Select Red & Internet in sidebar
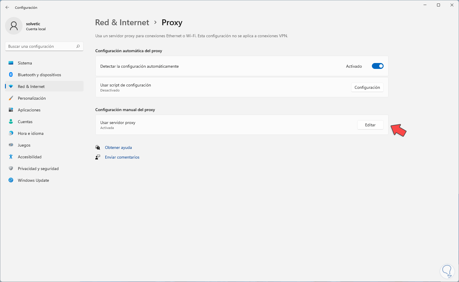Screen dimensions: 459x282 click(x=31, y=86)
